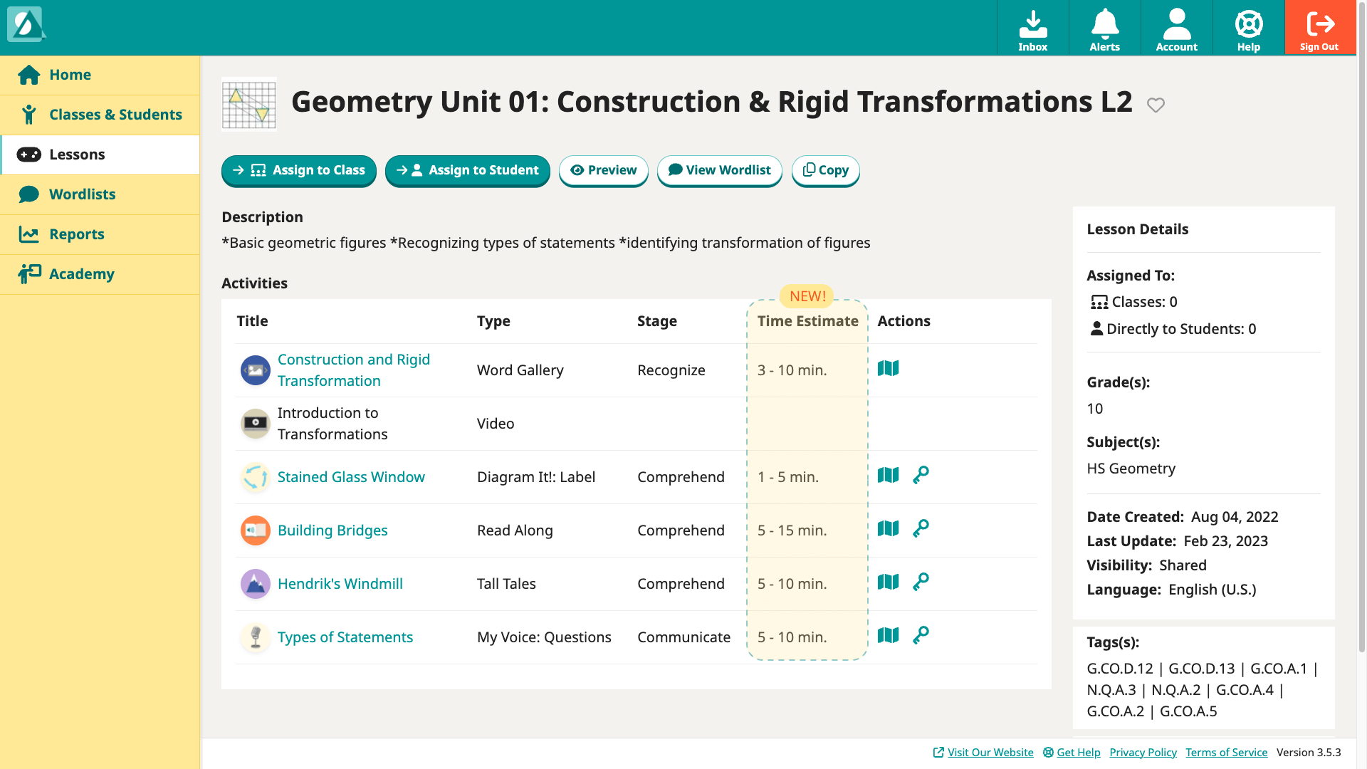Click the Assign to Class button
Image resolution: width=1367 pixels, height=769 pixels.
298,170
